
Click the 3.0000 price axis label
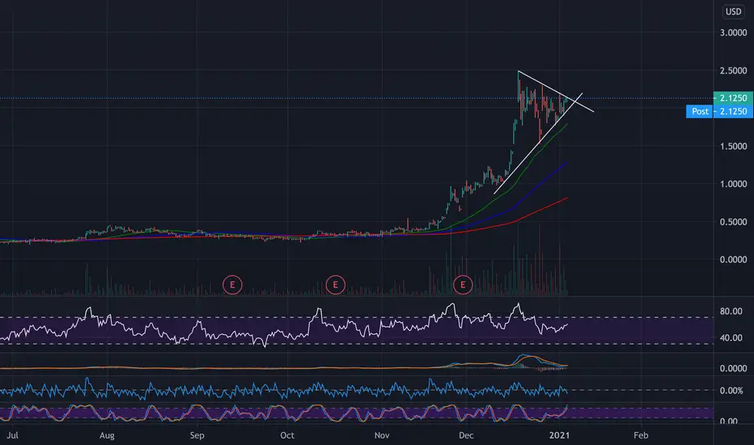click(733, 32)
